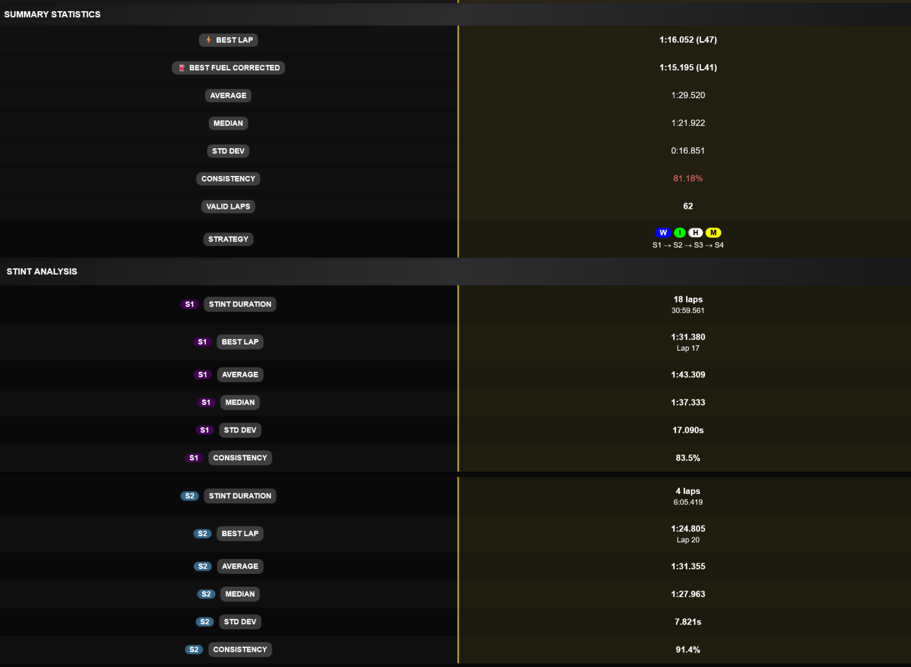Select the best lap time 1:16.052
Image resolution: width=911 pixels, height=667 pixels.
[688, 40]
